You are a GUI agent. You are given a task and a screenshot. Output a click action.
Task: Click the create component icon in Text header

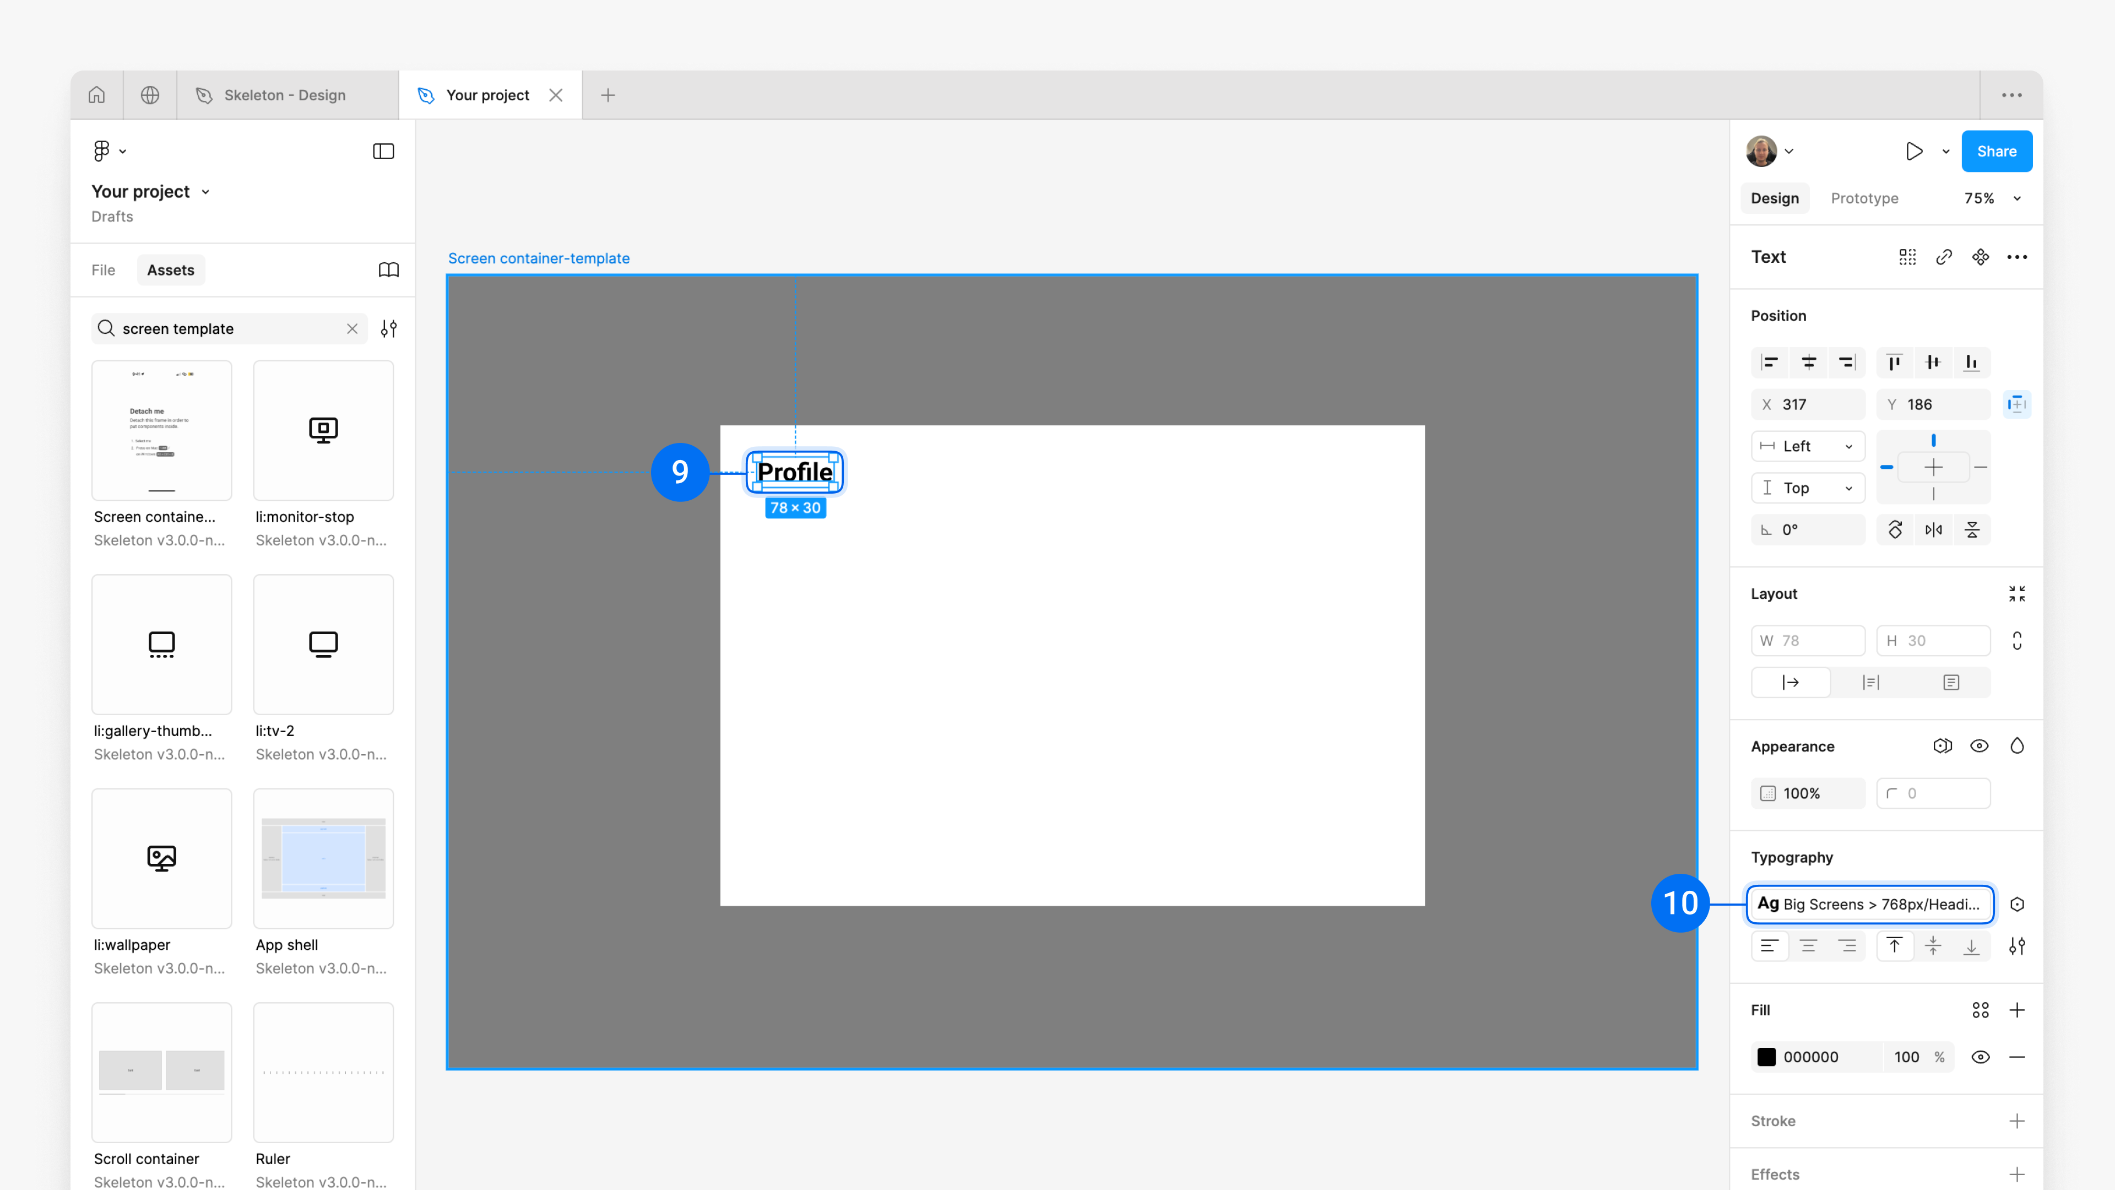point(1981,257)
